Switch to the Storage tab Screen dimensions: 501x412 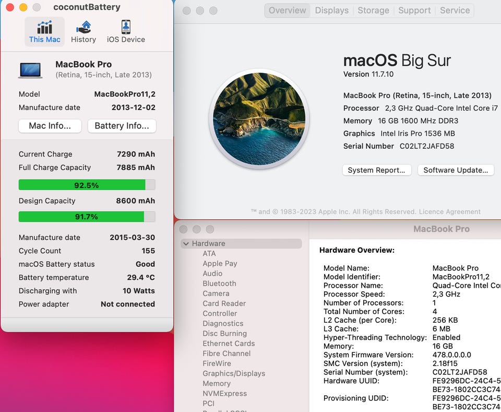373,10
